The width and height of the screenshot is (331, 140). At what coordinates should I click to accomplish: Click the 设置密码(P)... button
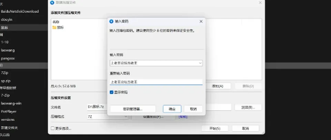153,117
